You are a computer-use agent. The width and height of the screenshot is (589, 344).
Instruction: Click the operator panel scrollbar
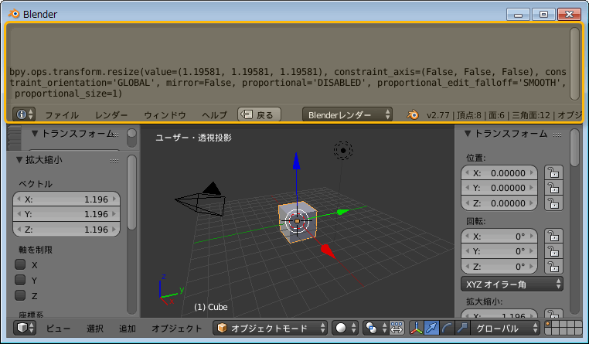tap(131, 192)
